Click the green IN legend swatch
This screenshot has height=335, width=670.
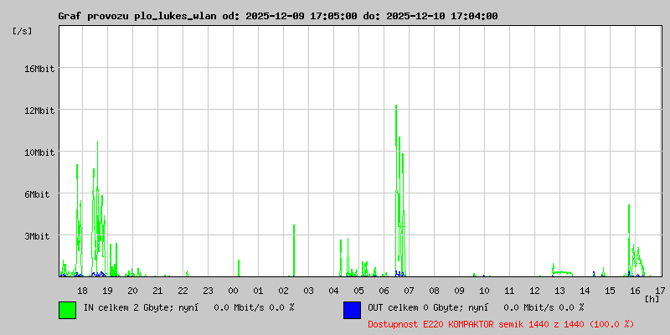tap(68, 310)
